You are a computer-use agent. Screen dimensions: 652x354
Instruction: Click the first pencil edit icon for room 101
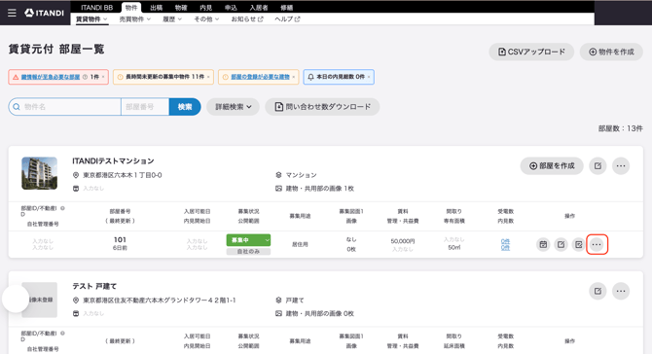pos(561,244)
